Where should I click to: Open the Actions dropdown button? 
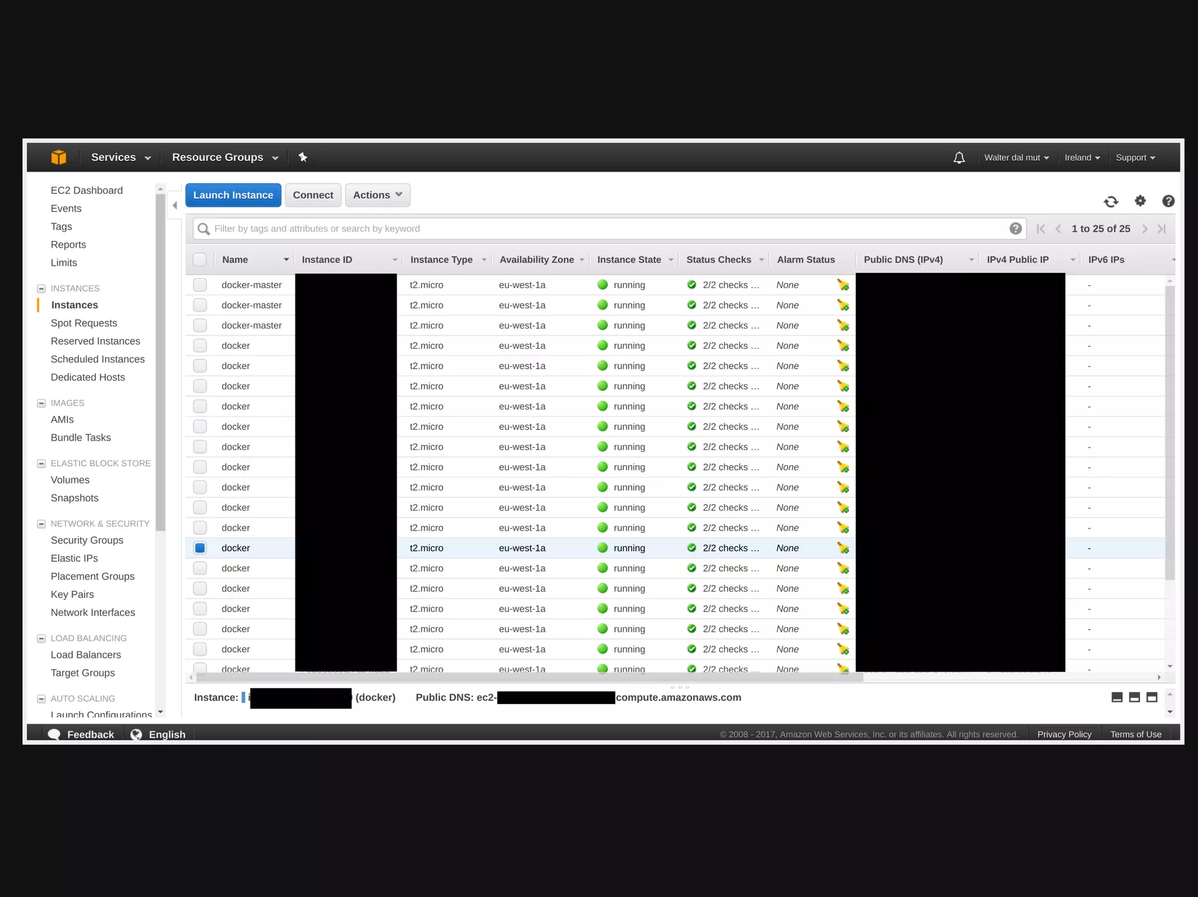point(377,195)
